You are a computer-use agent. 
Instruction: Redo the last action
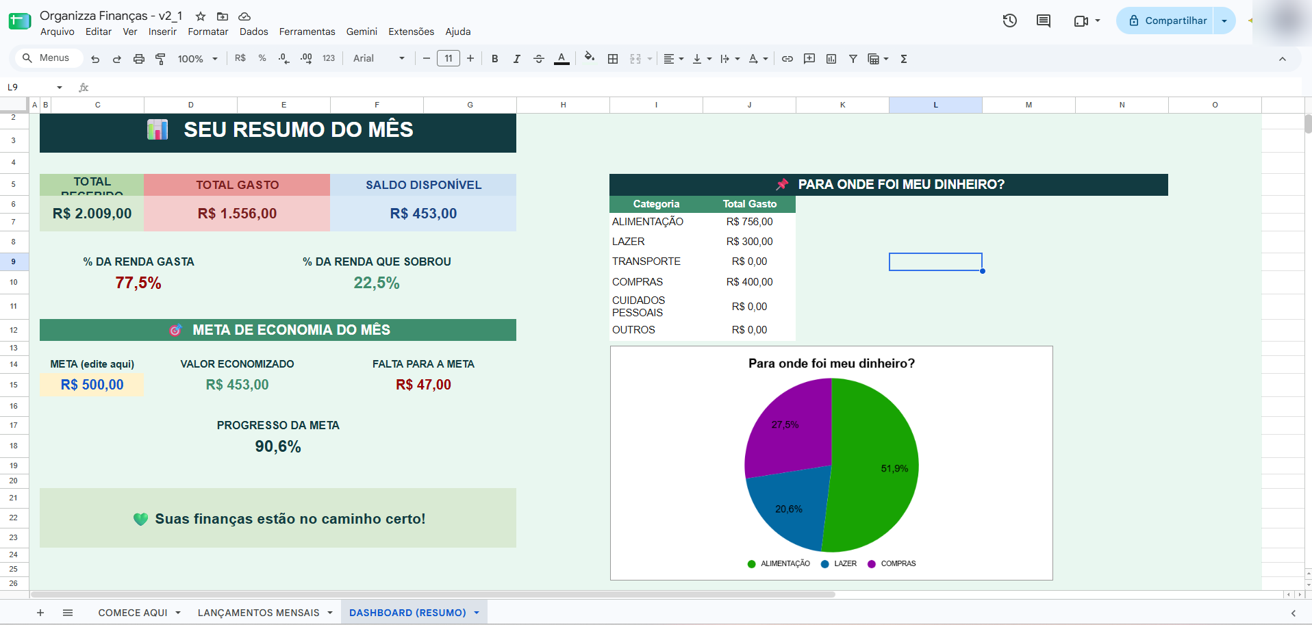(117, 59)
